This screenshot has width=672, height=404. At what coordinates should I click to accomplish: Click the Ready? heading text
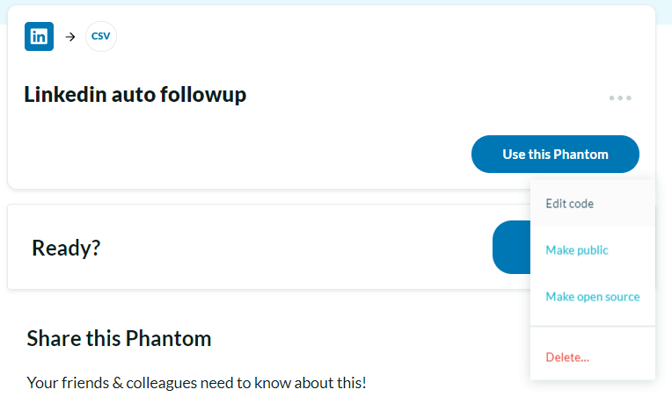[66, 248]
